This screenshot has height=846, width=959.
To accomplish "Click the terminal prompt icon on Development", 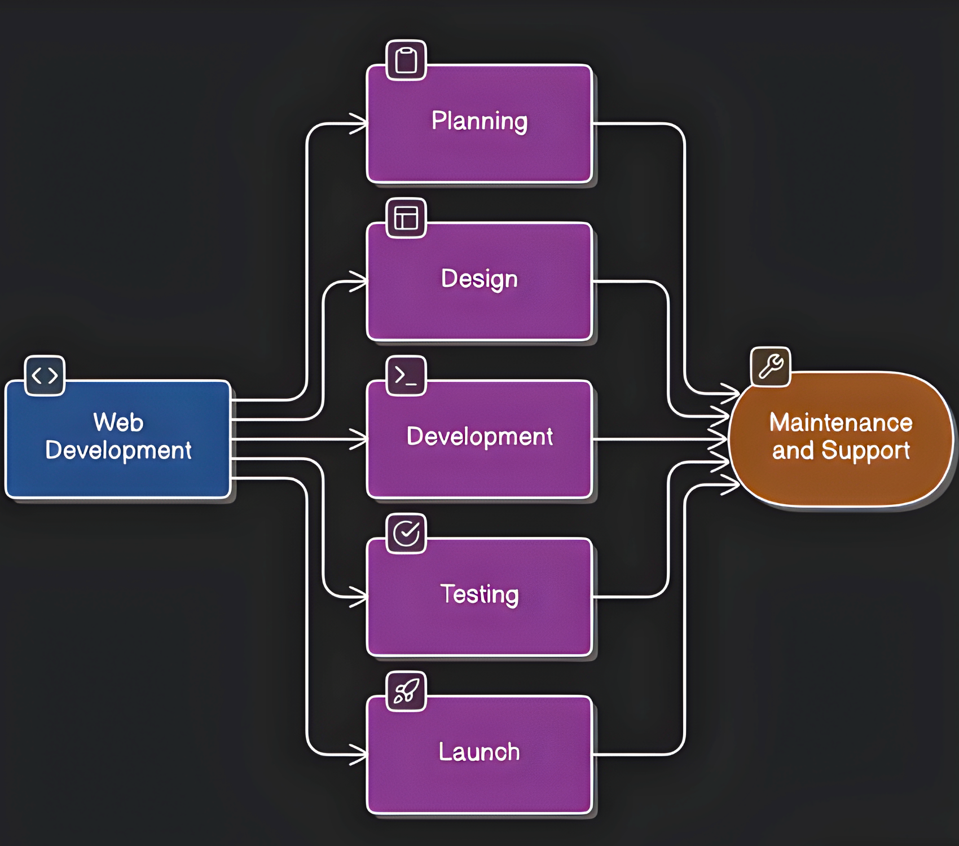I will click(x=406, y=376).
